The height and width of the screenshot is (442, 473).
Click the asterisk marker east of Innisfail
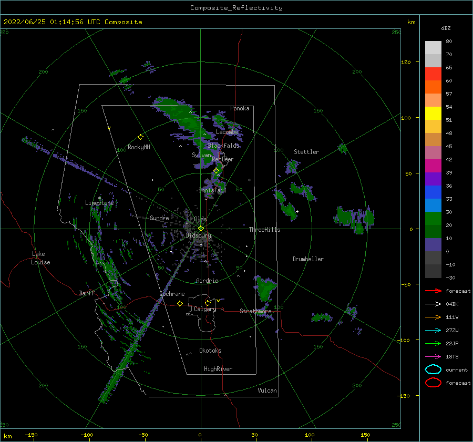click(250, 180)
